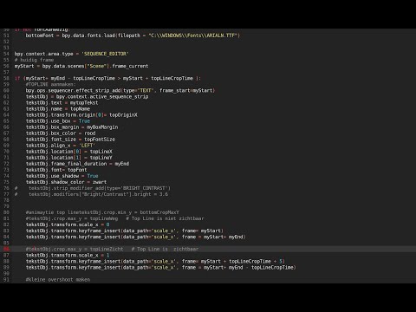Viewport: 416px width, 312px height.
Task: Click the myStart frame_current assignment line
Action: click(x=81, y=66)
